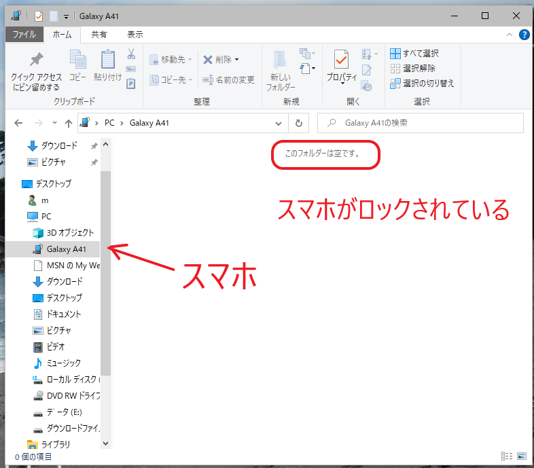
Task: Open the new item dropdown in 新規 group
Action: click(307, 54)
